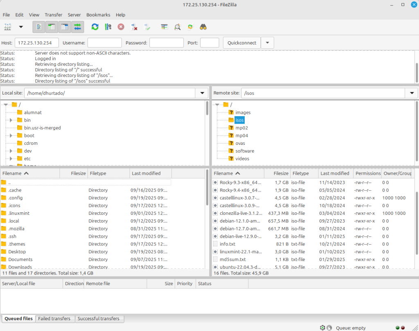The image size is (419, 331).
Task: Open the Site Manager icon
Action: tap(8, 27)
